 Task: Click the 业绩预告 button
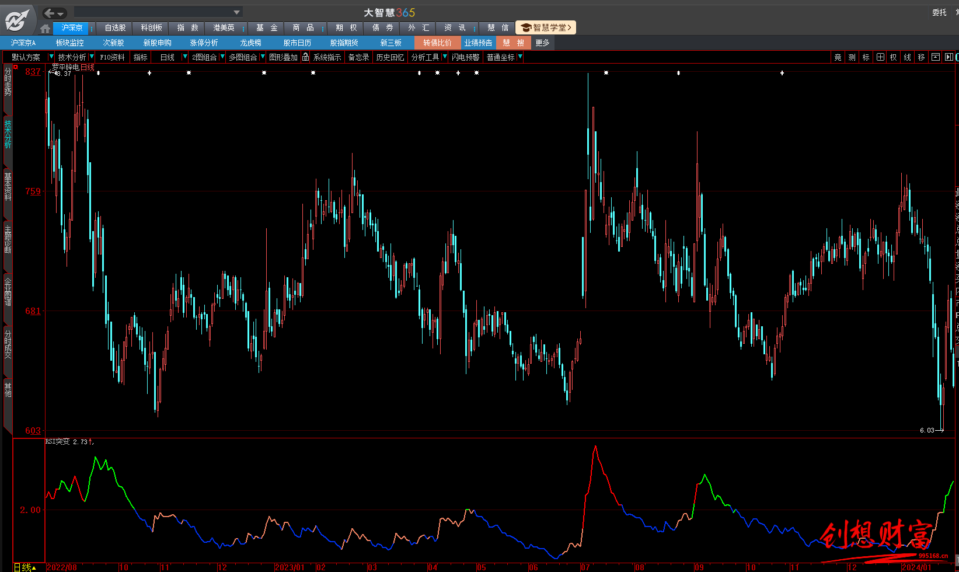tap(478, 43)
